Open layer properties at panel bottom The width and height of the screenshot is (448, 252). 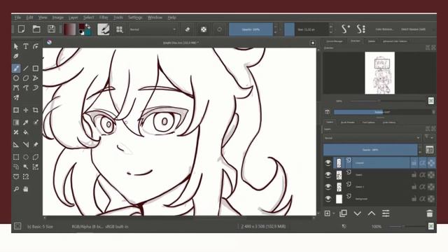click(x=386, y=213)
